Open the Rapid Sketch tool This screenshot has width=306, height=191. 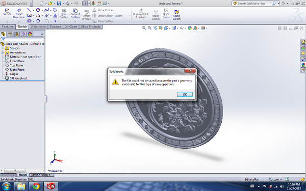(176, 15)
